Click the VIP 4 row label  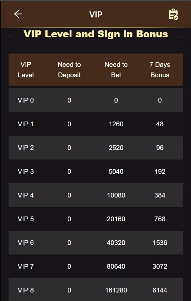[26, 195]
